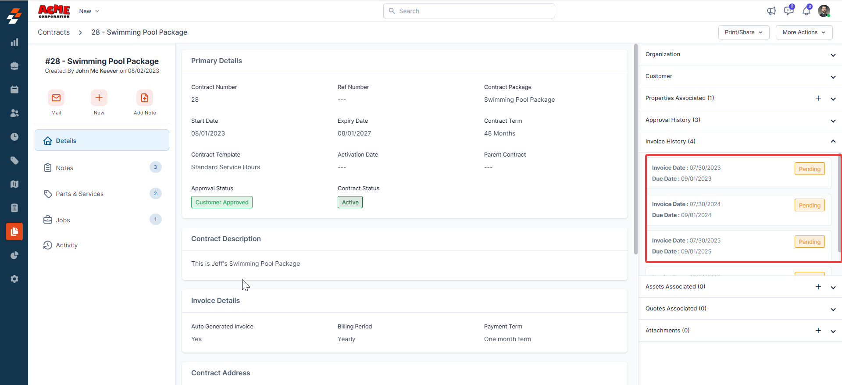Add an attachment with the plus icon

pos(818,331)
